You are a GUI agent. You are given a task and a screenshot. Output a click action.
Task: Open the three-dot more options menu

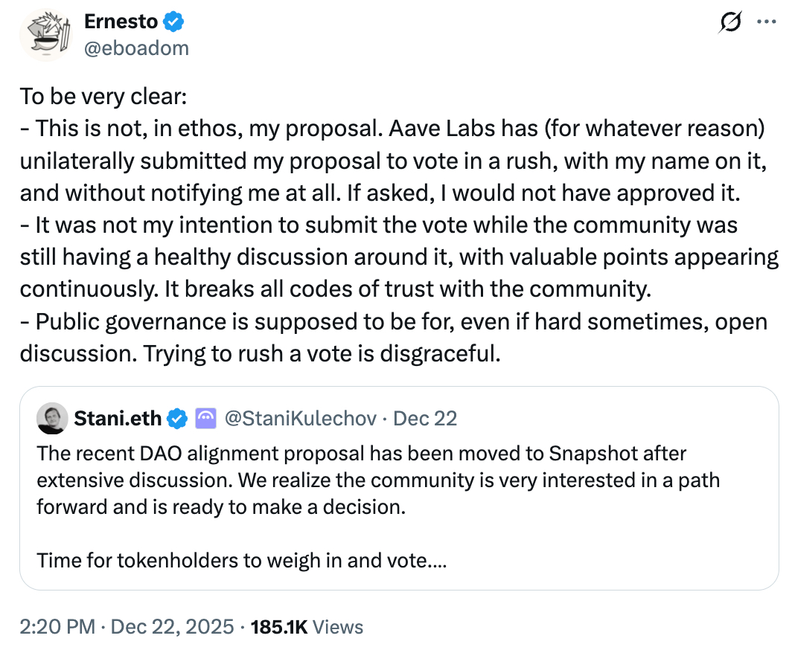pos(765,22)
